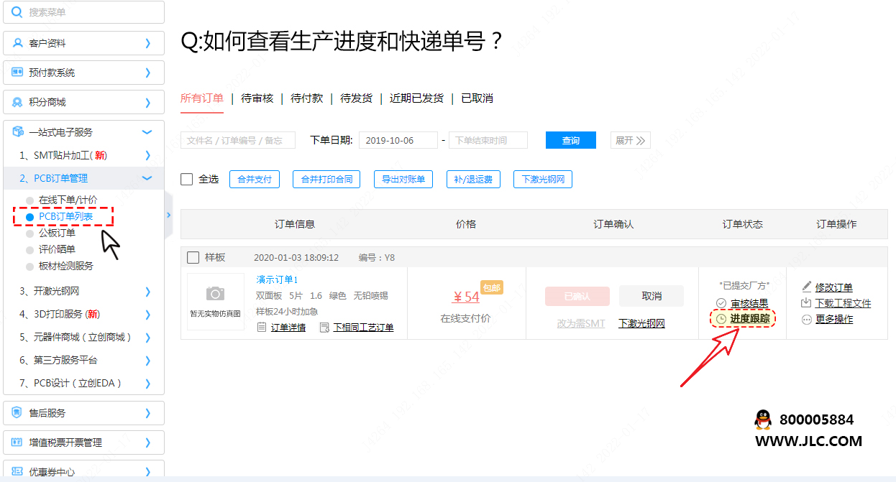Screen dimensions: 896x482
Task: Open the 近期已发货 tab
Action: click(416, 98)
